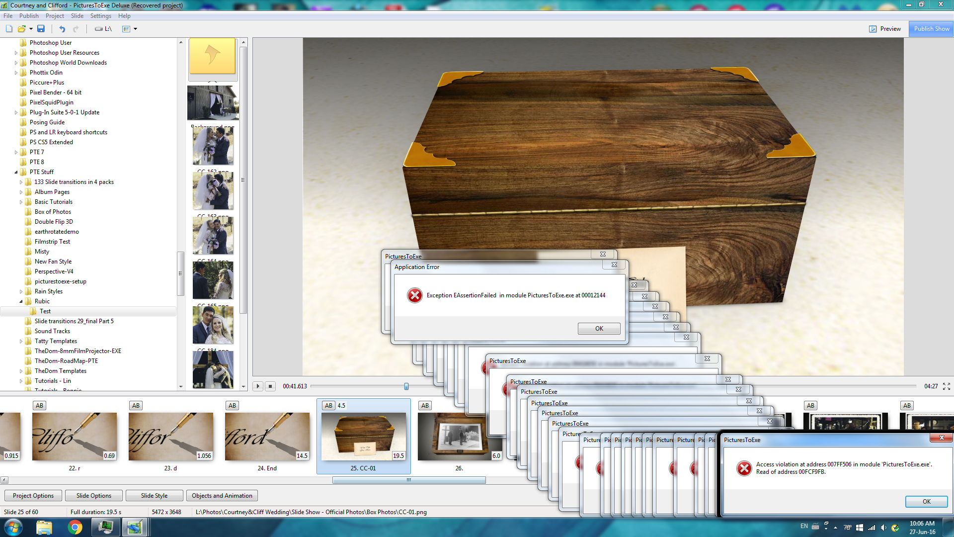Open the File menu

[x=8, y=16]
